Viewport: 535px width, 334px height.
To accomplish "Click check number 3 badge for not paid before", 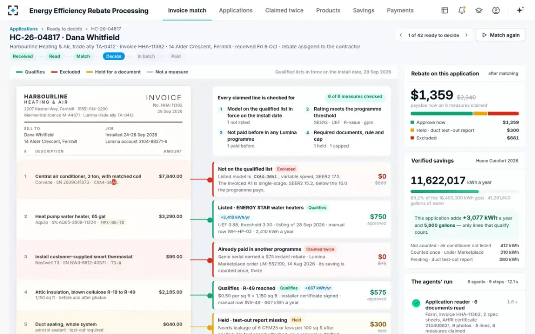I will (221, 133).
